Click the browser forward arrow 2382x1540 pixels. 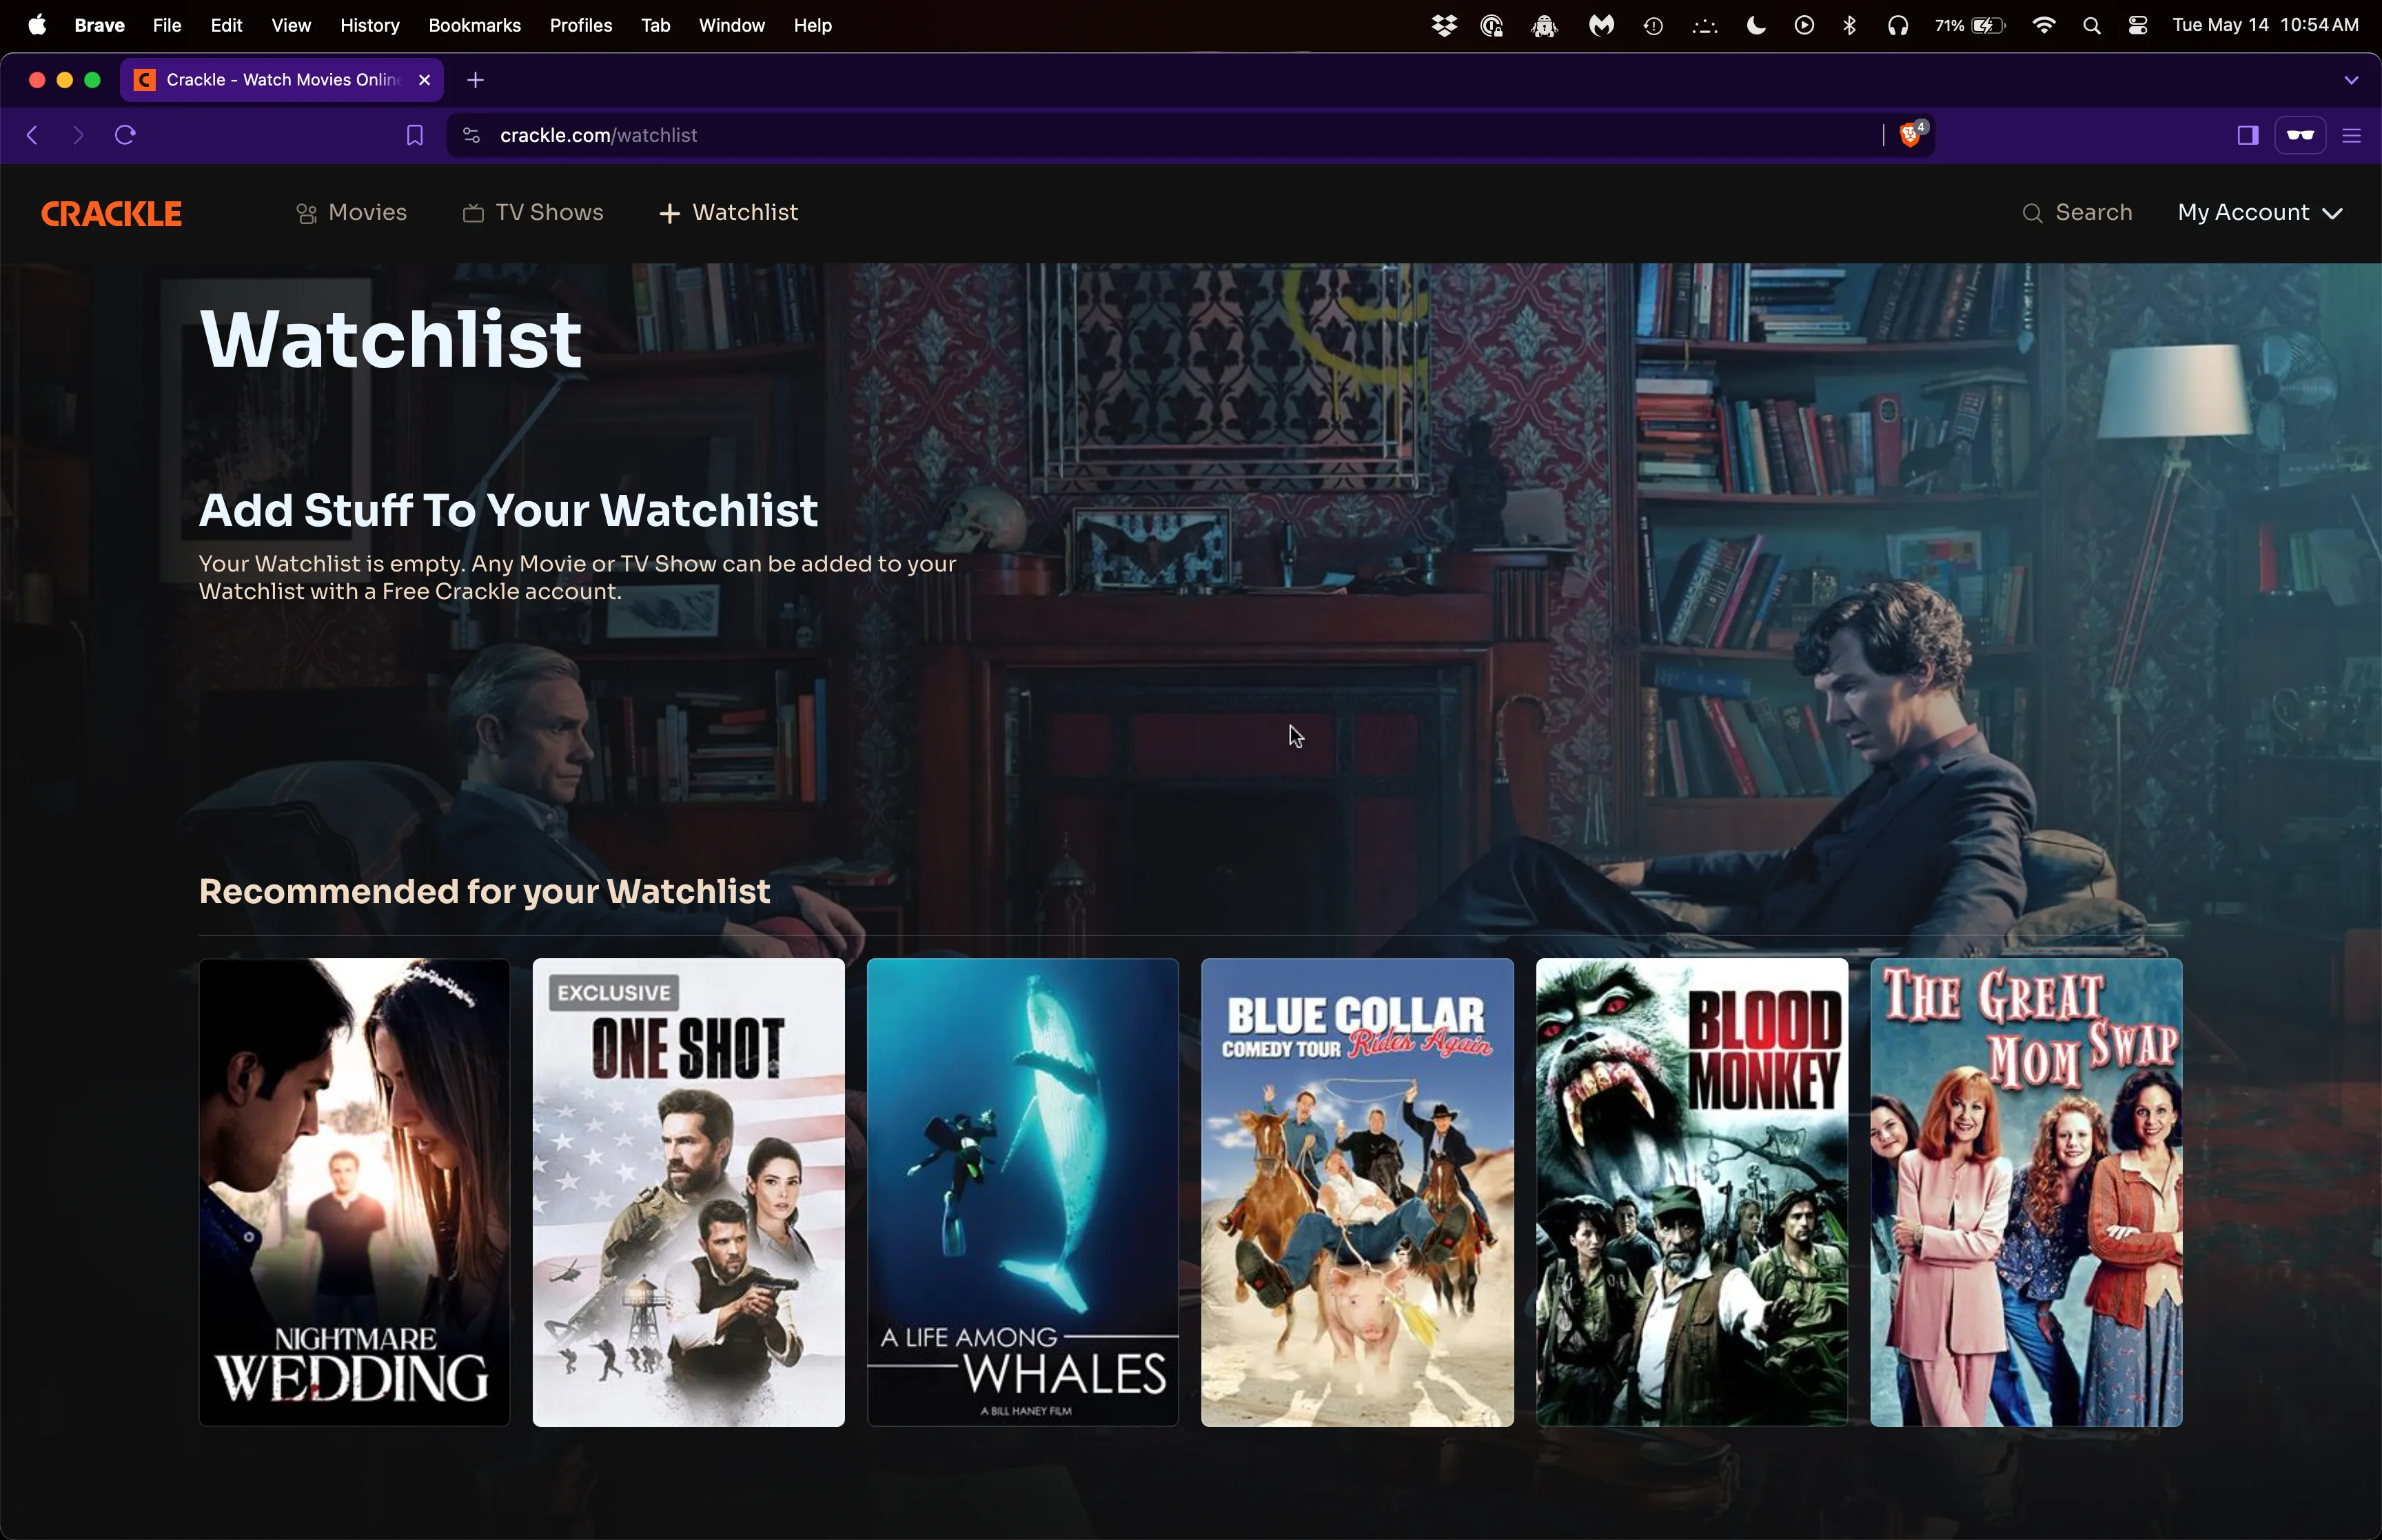coord(78,135)
